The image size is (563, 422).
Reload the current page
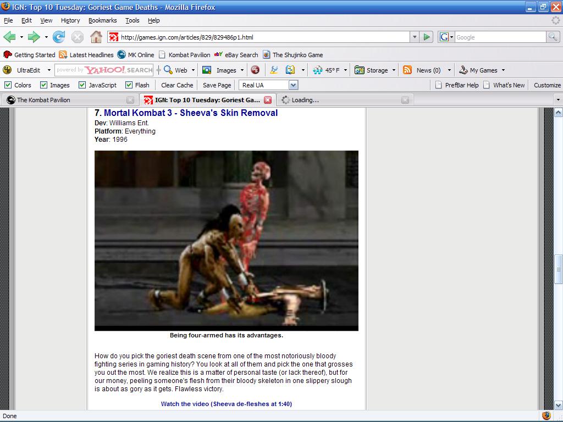pyautogui.click(x=59, y=37)
